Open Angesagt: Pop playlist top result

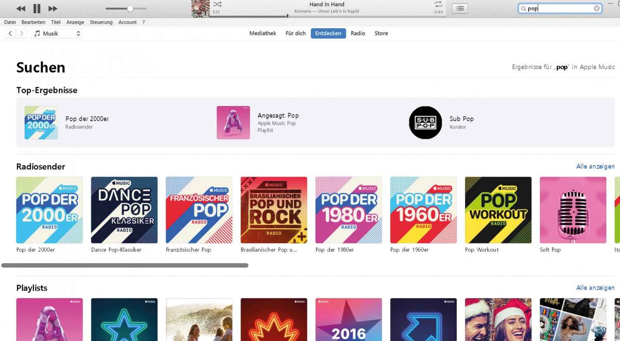234,123
